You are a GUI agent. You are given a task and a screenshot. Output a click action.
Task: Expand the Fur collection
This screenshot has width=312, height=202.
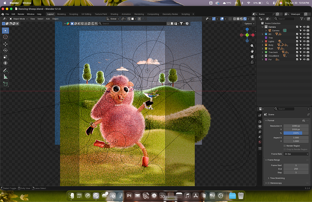tap(262, 59)
